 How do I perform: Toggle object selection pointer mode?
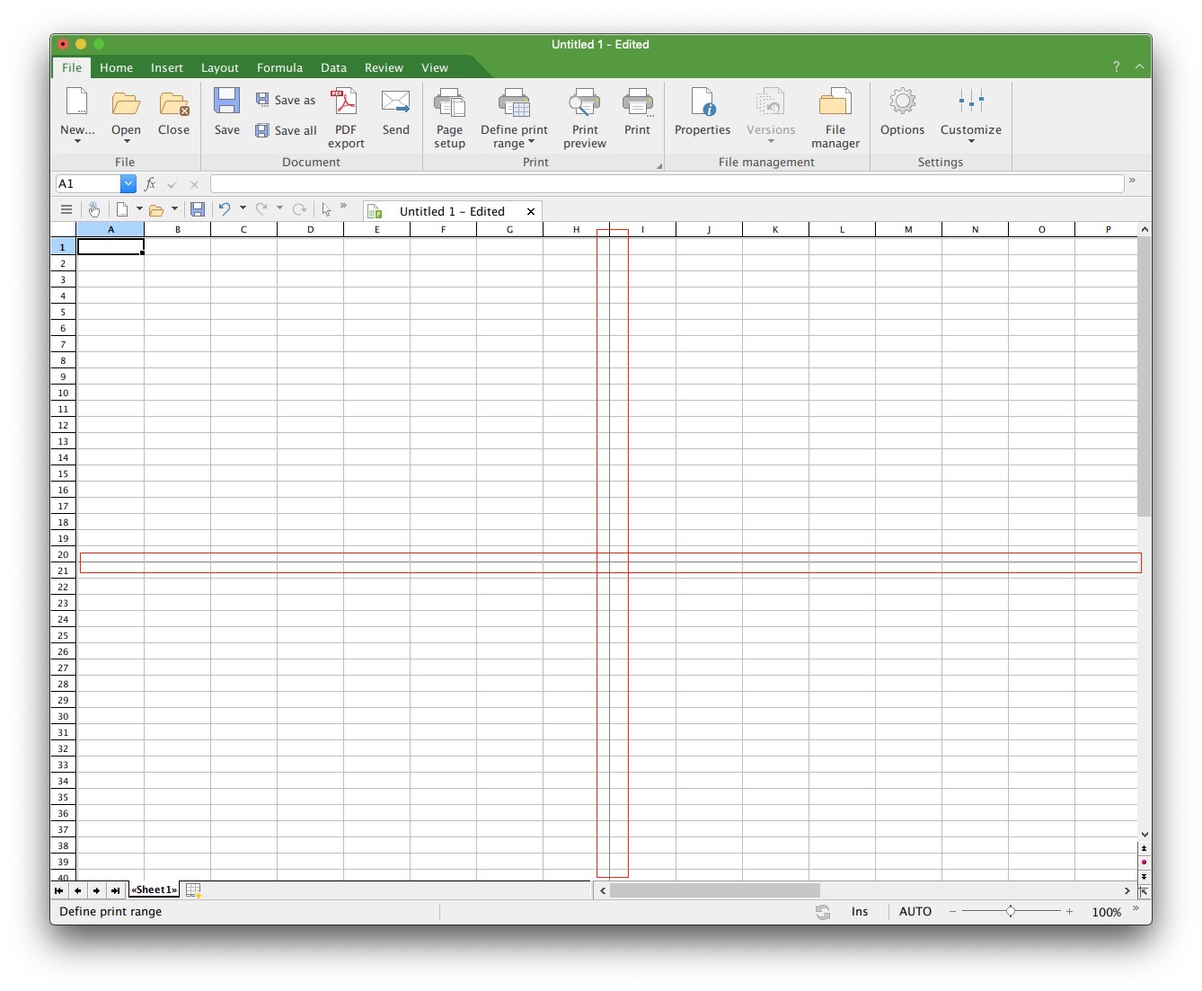[326, 210]
